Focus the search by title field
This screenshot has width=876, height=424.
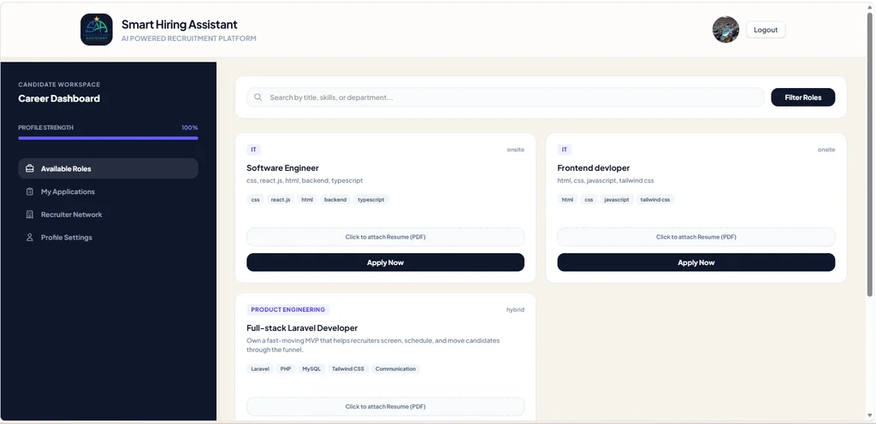tap(505, 97)
